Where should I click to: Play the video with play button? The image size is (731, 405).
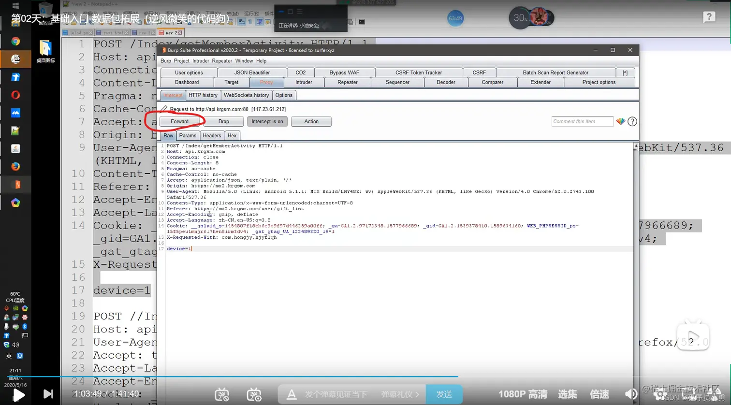pos(18,394)
